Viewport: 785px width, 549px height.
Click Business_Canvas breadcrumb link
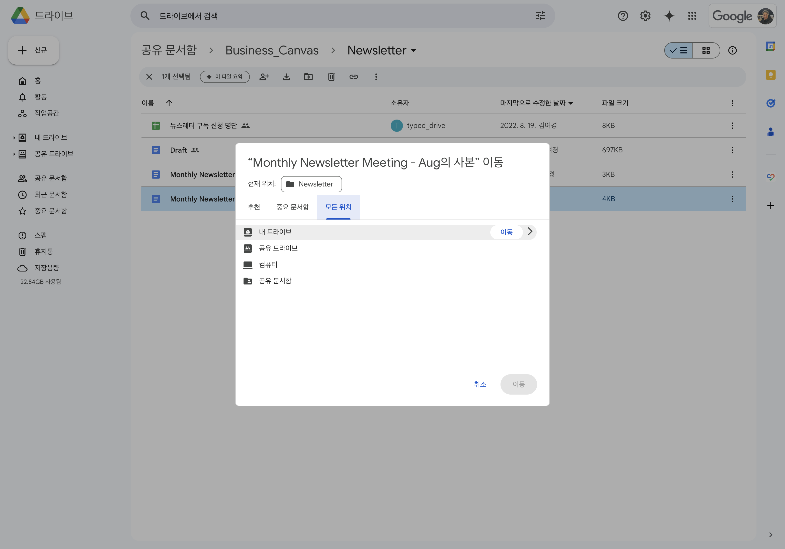[x=272, y=51]
